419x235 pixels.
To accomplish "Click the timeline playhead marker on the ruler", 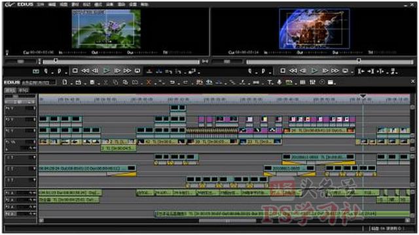I will [x=363, y=96].
